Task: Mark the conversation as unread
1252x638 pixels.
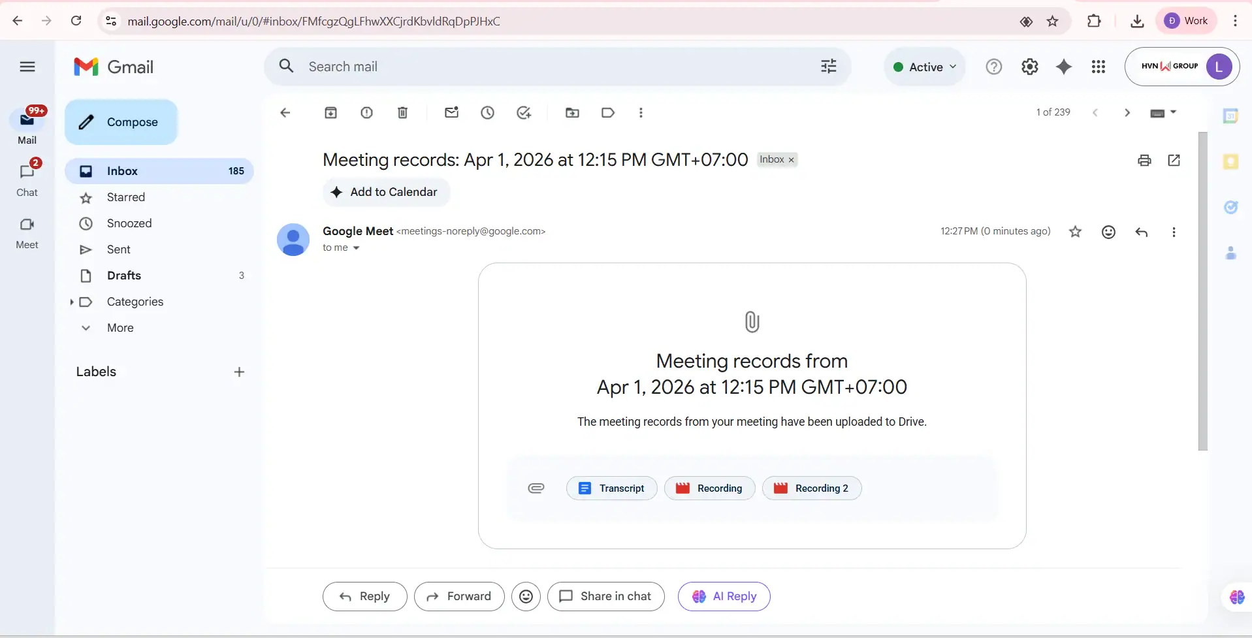Action: [452, 112]
